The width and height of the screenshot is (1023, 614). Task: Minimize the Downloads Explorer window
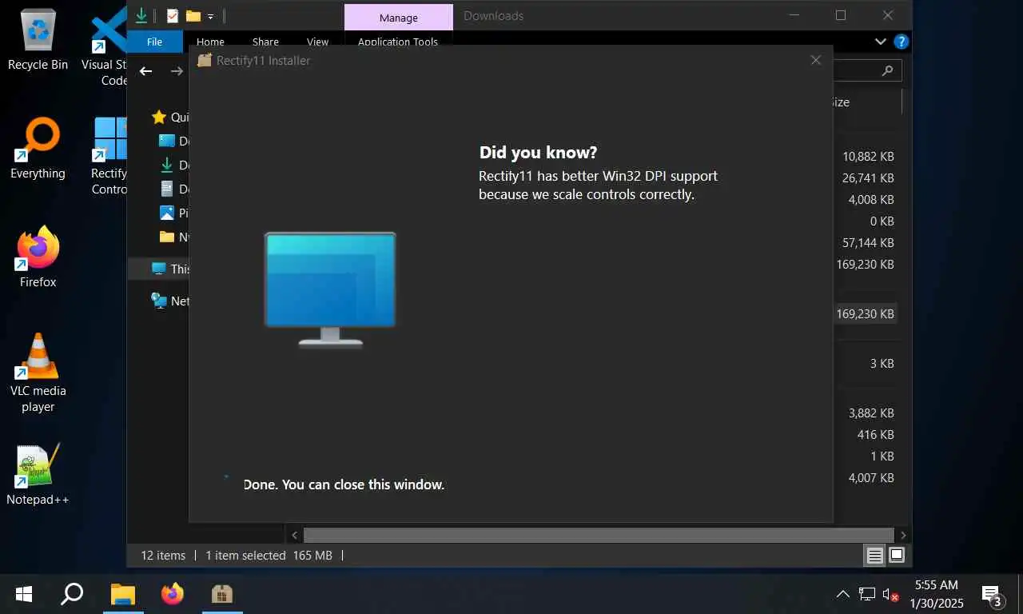point(794,15)
